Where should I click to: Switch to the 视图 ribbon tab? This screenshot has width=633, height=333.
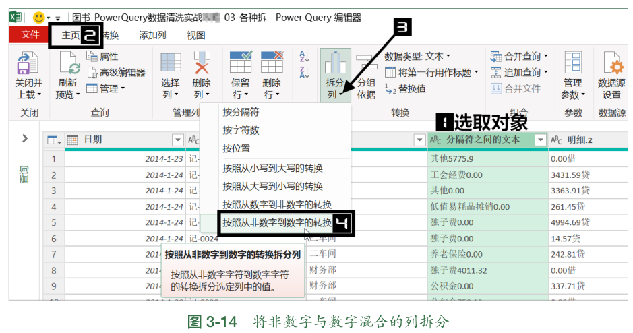click(195, 36)
